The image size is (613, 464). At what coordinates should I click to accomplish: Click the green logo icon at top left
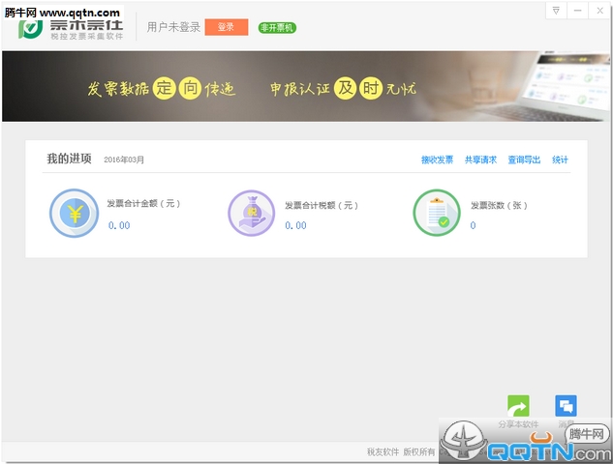coord(30,28)
